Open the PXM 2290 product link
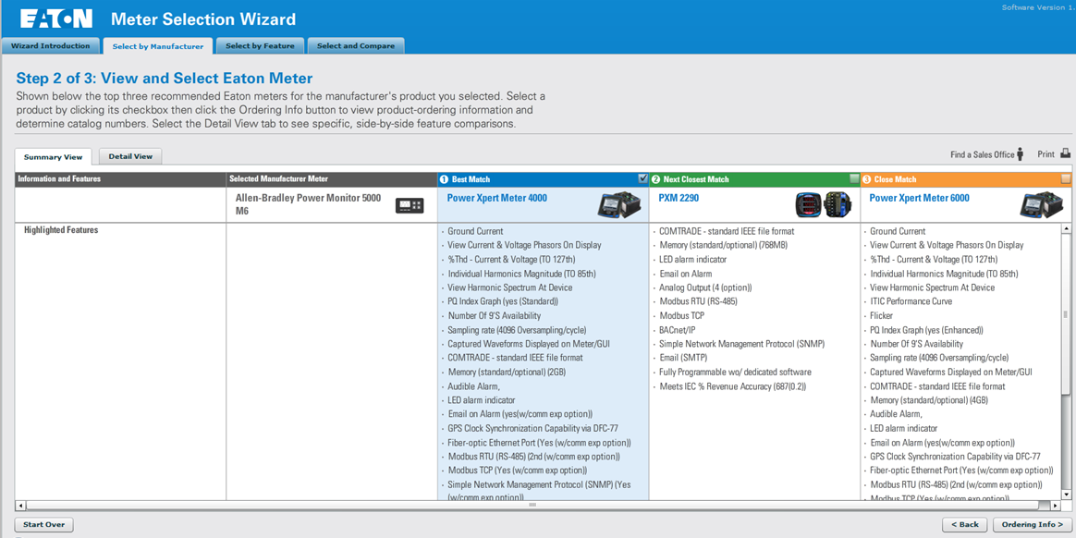 tap(679, 198)
